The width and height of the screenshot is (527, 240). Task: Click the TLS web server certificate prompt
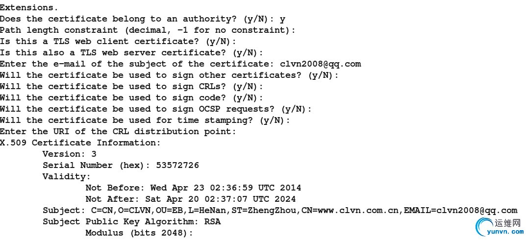tap(131, 52)
